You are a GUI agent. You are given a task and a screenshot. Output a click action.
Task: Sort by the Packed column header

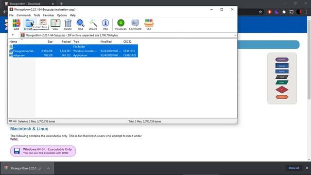click(63, 42)
